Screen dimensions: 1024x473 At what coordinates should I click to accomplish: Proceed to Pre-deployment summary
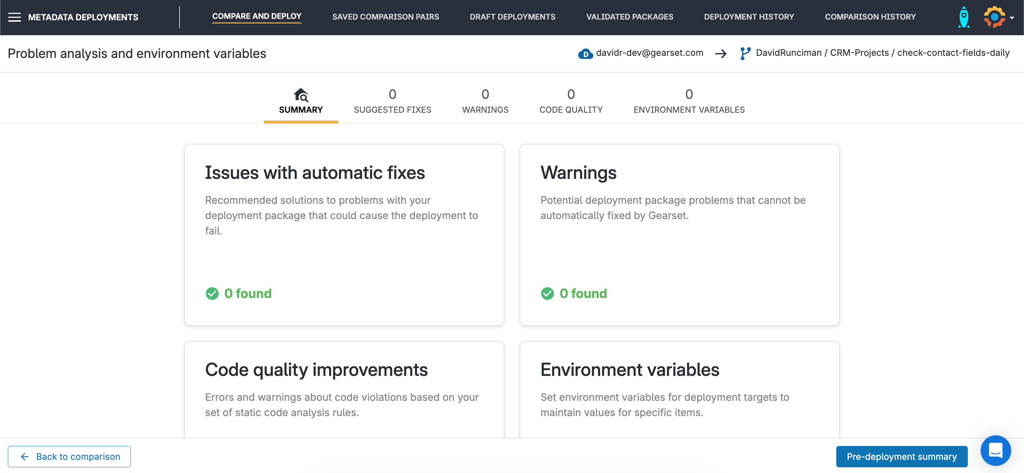901,456
